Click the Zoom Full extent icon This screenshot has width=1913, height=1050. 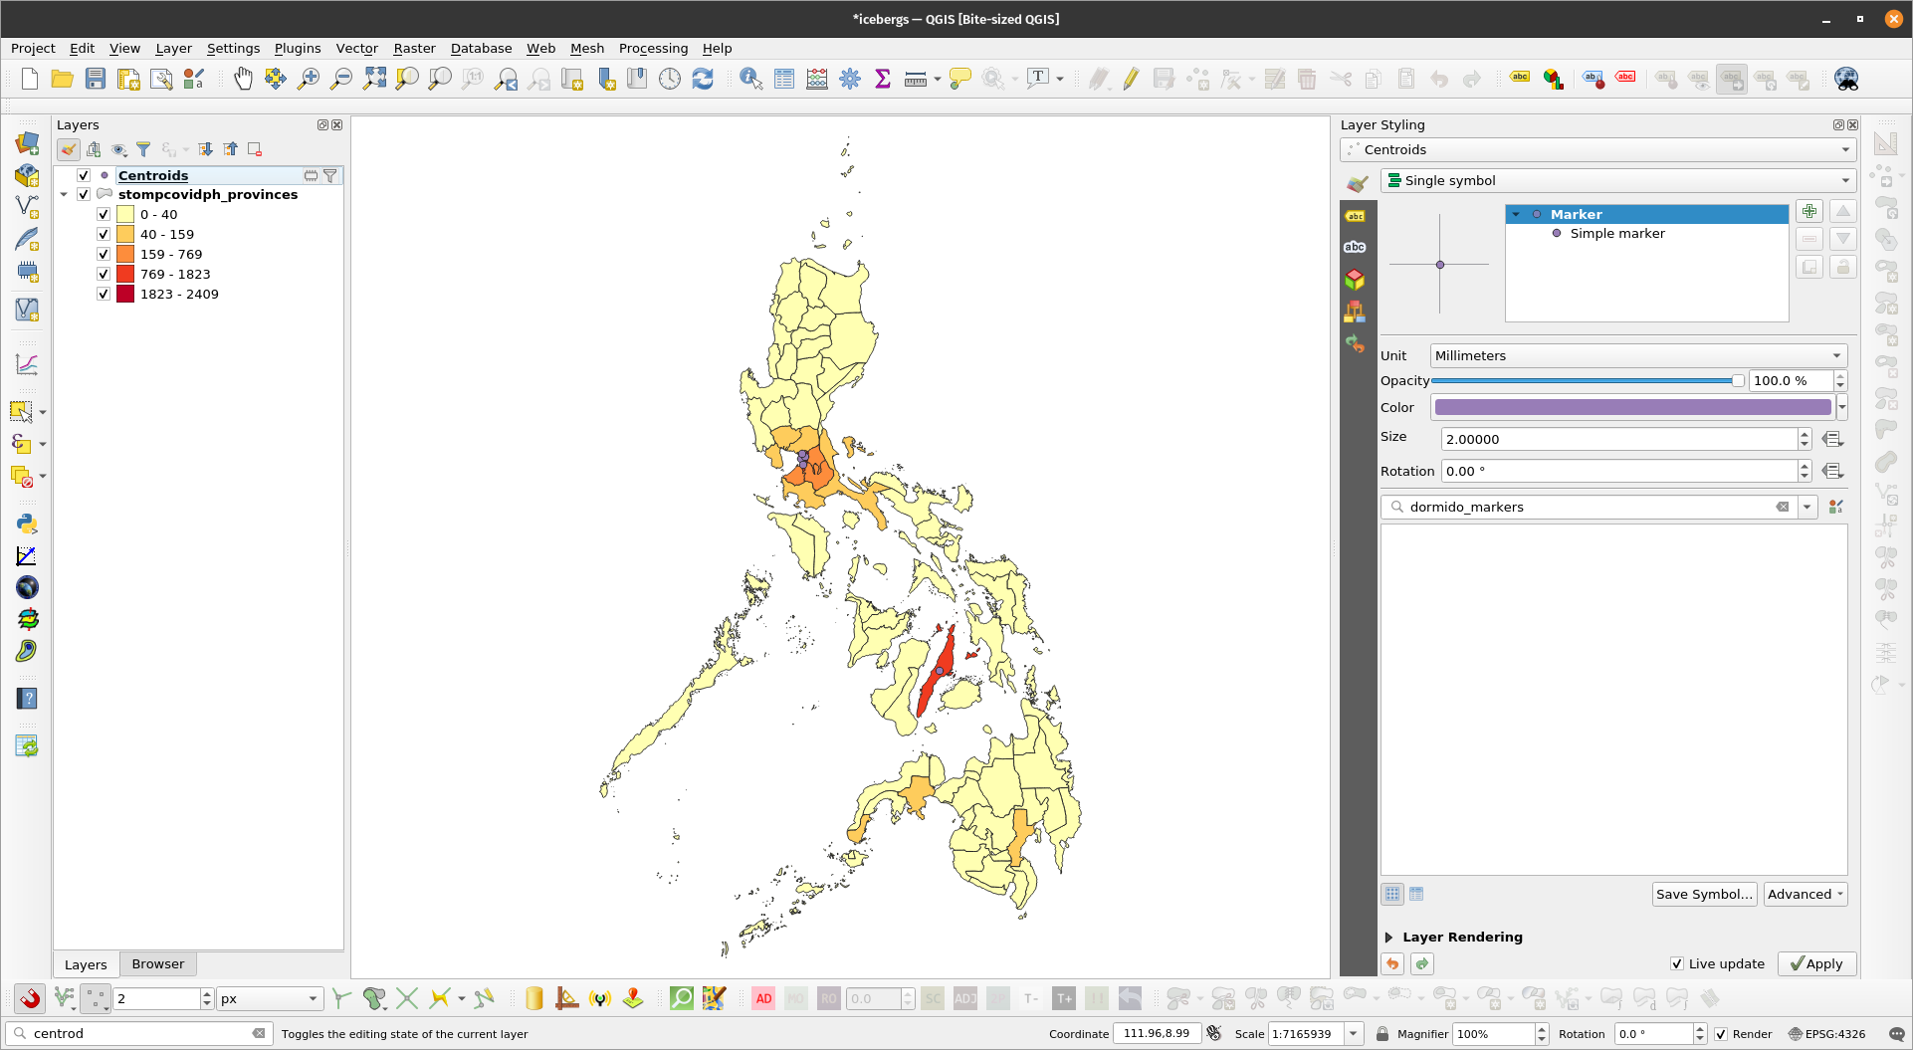pos(374,79)
